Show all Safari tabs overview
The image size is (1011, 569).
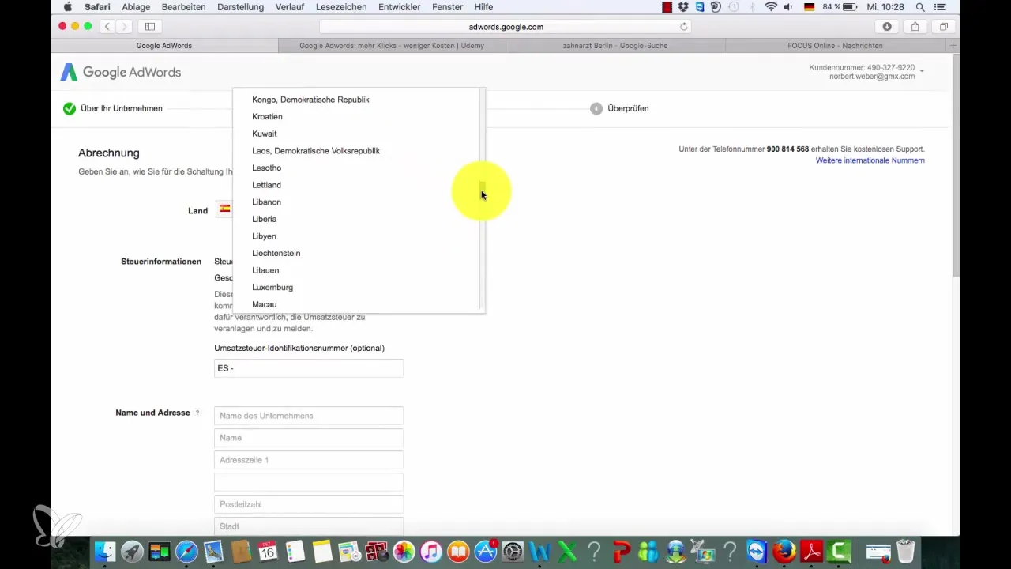coord(943,26)
